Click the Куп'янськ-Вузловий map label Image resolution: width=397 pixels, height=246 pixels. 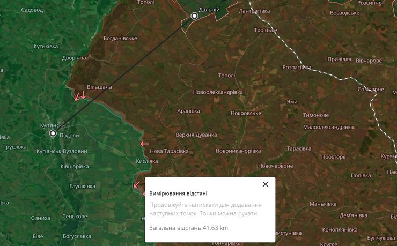pos(62,151)
